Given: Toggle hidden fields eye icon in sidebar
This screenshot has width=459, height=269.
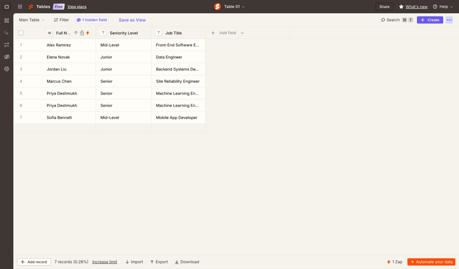Looking at the screenshot, I should 6,57.
